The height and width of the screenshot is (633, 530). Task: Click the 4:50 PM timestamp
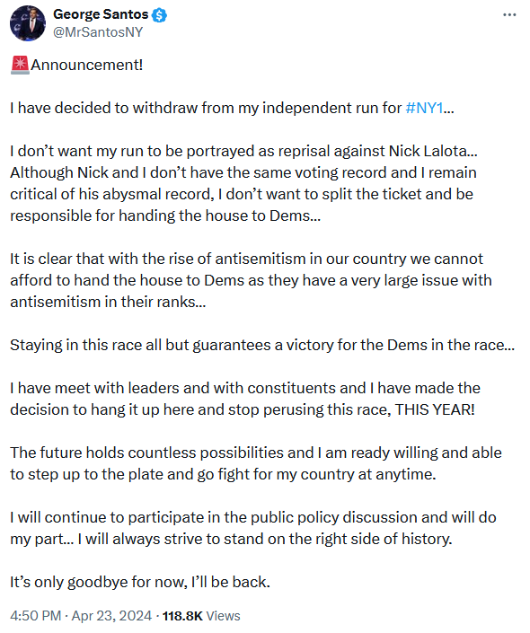[36, 616]
